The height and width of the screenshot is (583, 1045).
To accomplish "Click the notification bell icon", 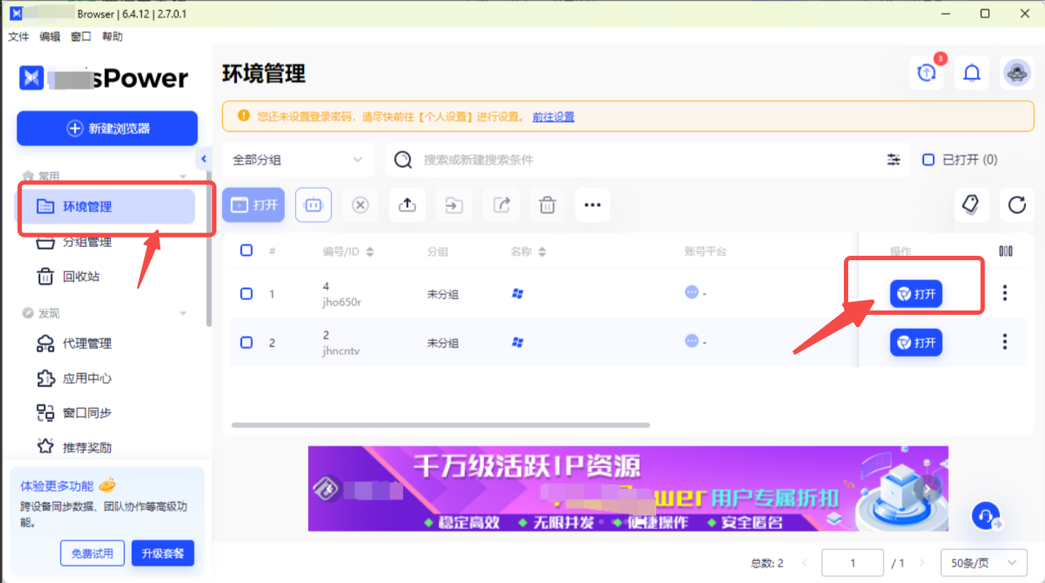I will tap(971, 73).
